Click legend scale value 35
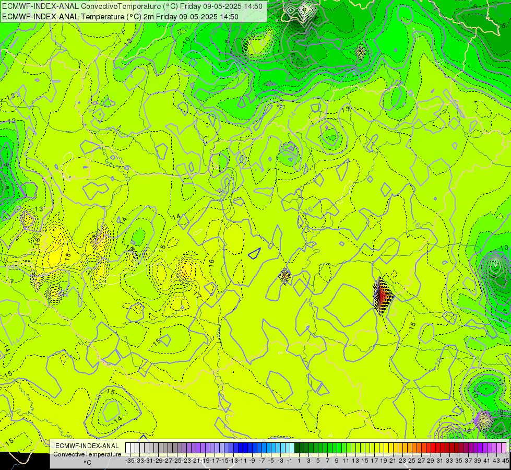 pos(458,461)
